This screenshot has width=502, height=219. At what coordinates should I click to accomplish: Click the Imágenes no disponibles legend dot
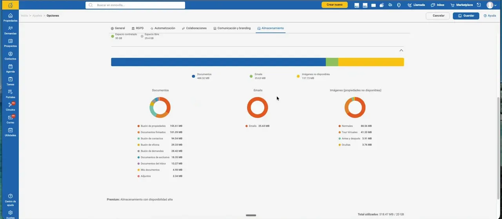point(298,76)
